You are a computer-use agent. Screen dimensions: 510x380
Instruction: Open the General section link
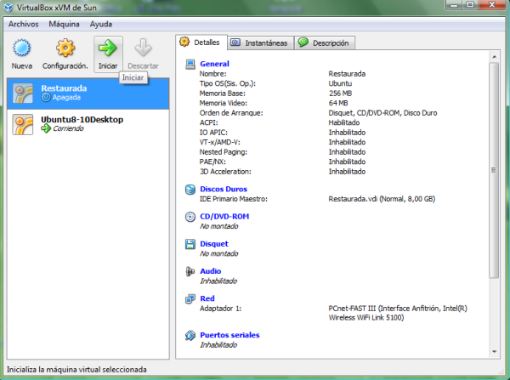tap(214, 64)
